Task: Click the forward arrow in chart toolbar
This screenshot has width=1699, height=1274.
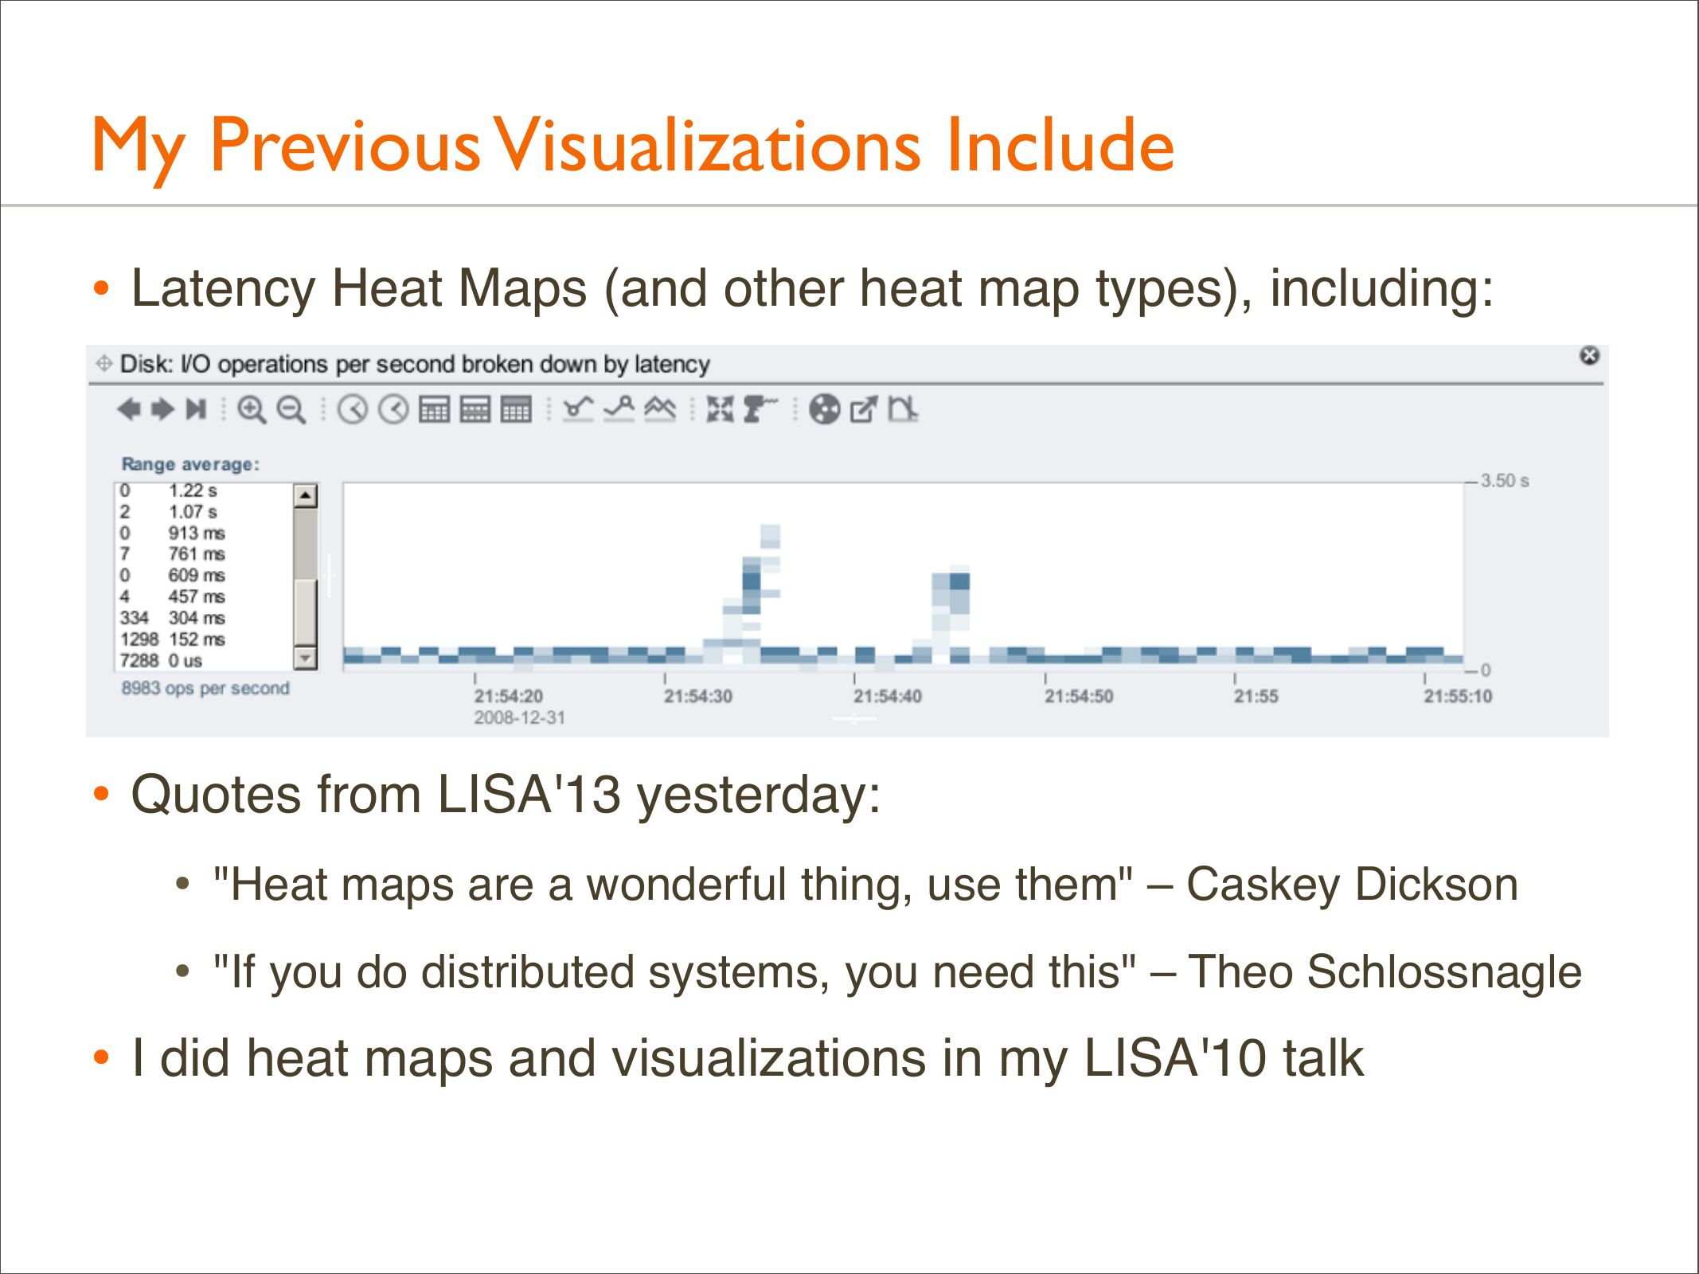Action: pos(162,409)
